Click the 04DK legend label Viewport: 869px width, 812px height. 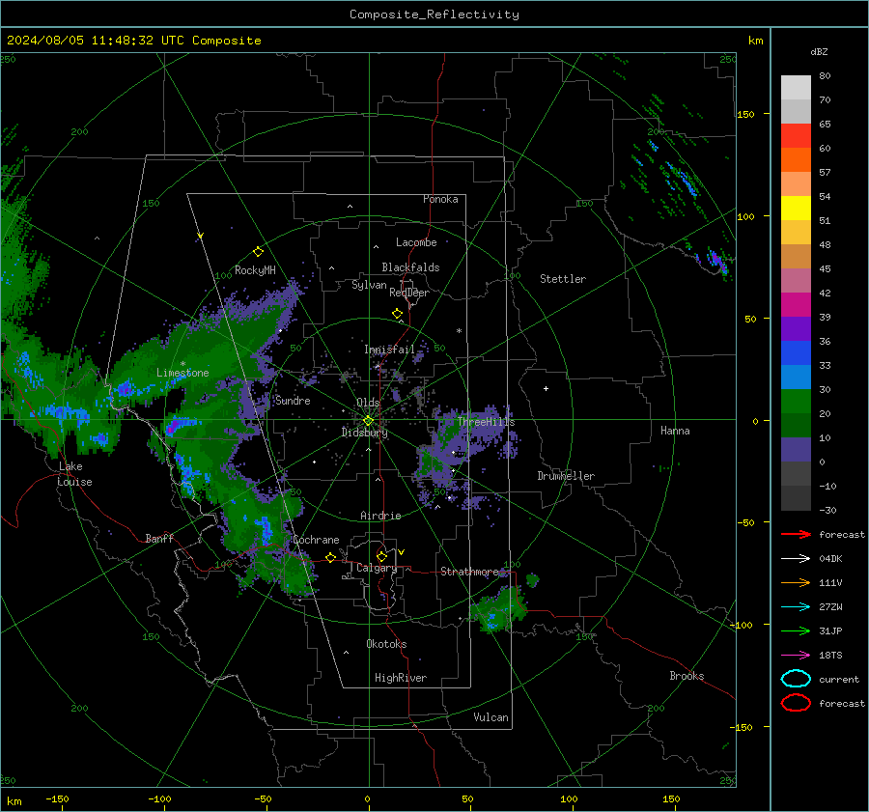point(830,559)
